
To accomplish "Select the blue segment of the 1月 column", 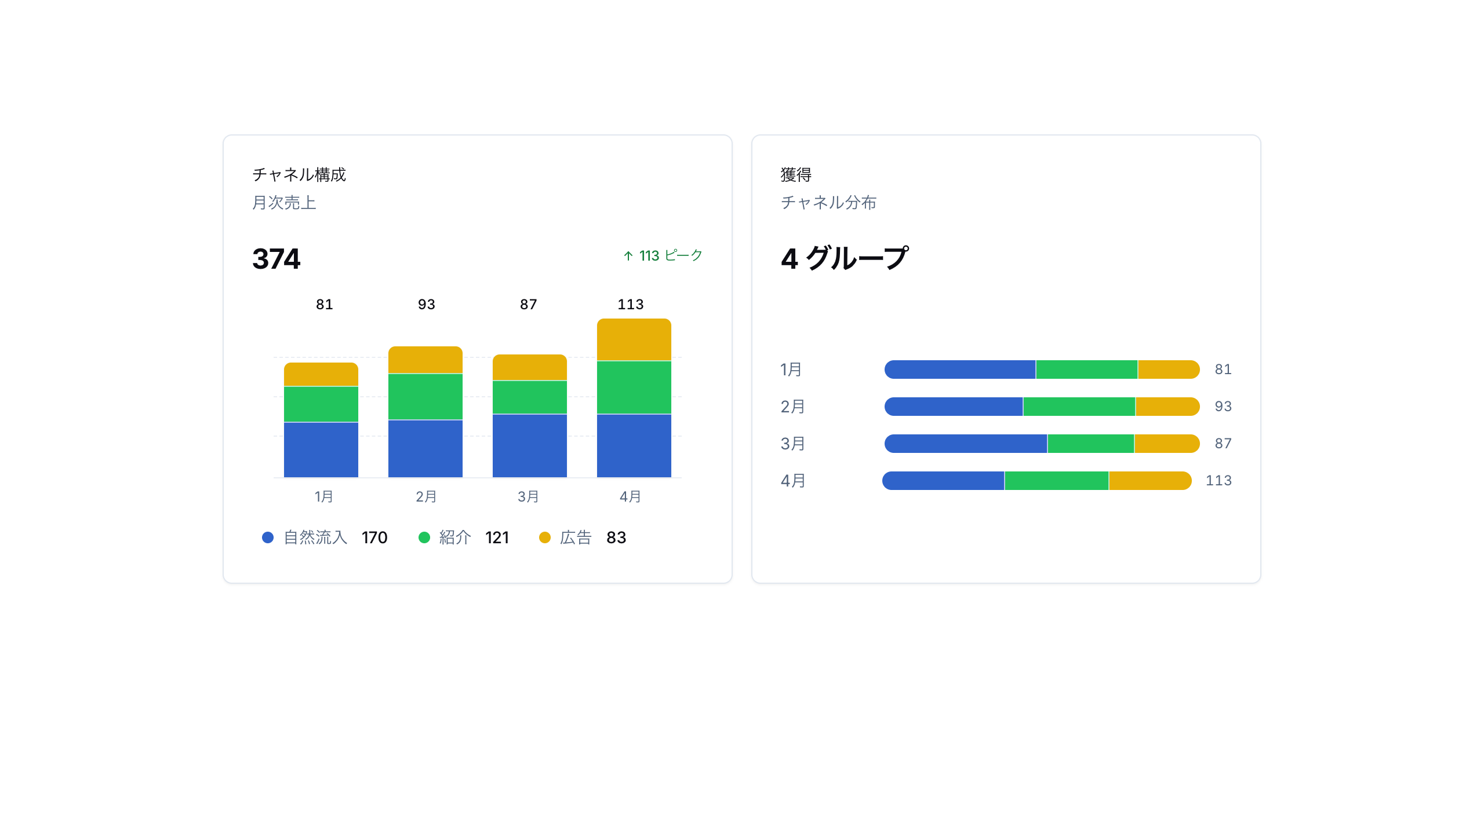I will [321, 450].
